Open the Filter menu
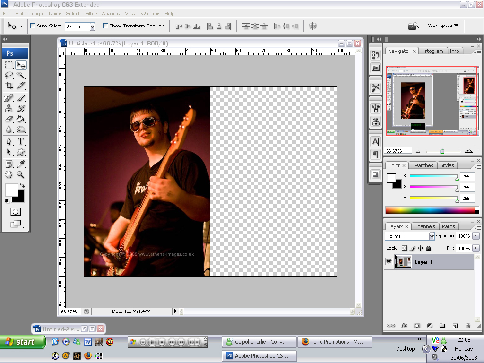This screenshot has height=363, width=484. pos(91,14)
